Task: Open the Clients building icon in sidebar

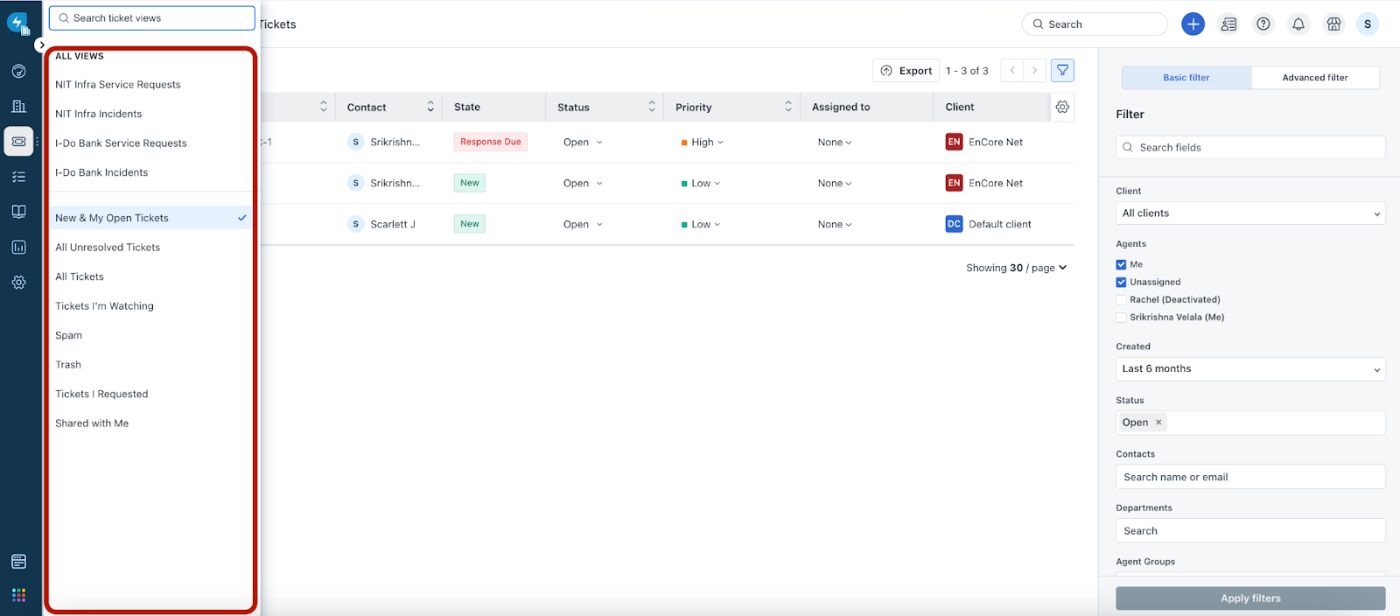Action: [x=18, y=106]
